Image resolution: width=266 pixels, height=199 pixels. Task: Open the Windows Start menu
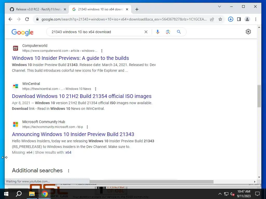6,194
